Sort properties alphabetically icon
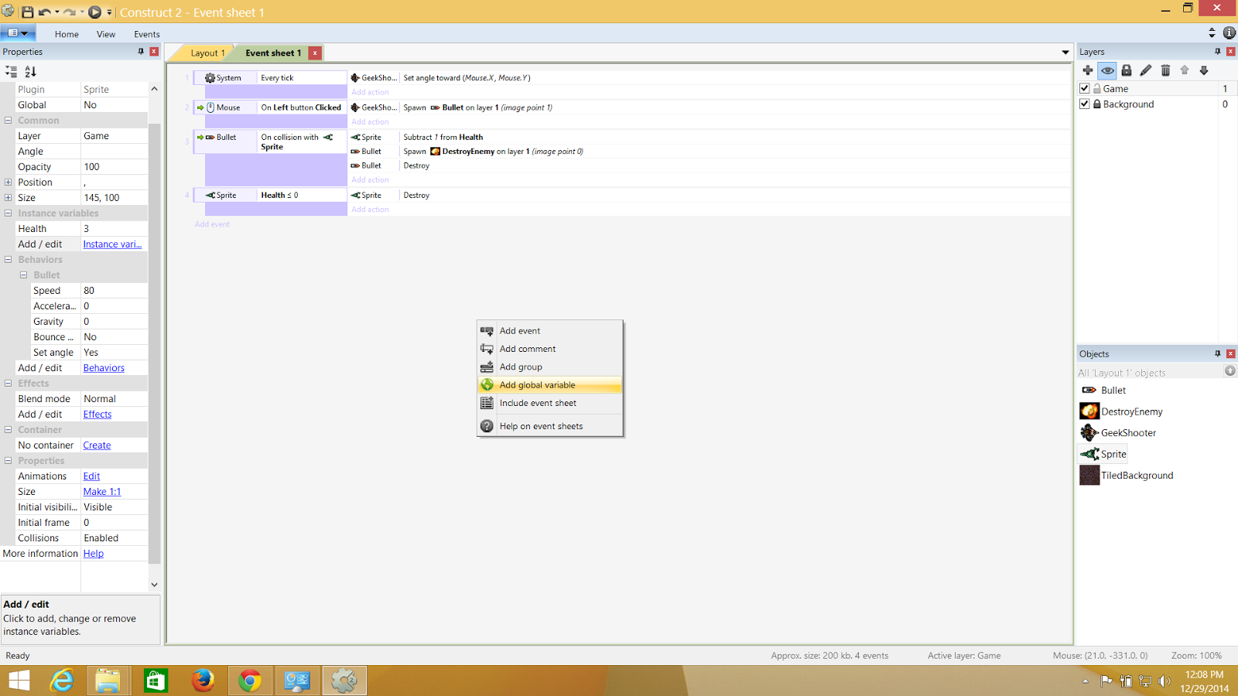The width and height of the screenshot is (1238, 696). pyautogui.click(x=30, y=71)
